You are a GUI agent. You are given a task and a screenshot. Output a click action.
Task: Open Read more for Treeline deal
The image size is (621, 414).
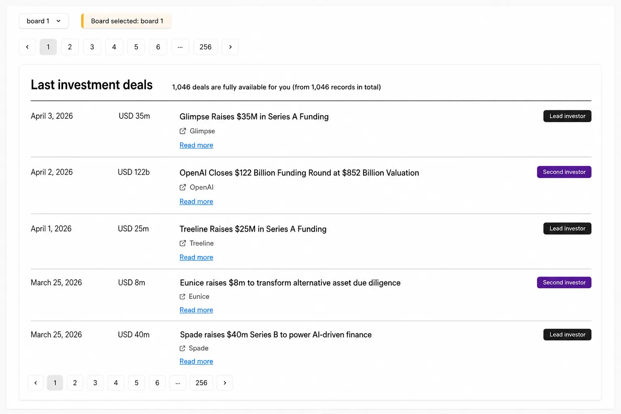(196, 257)
